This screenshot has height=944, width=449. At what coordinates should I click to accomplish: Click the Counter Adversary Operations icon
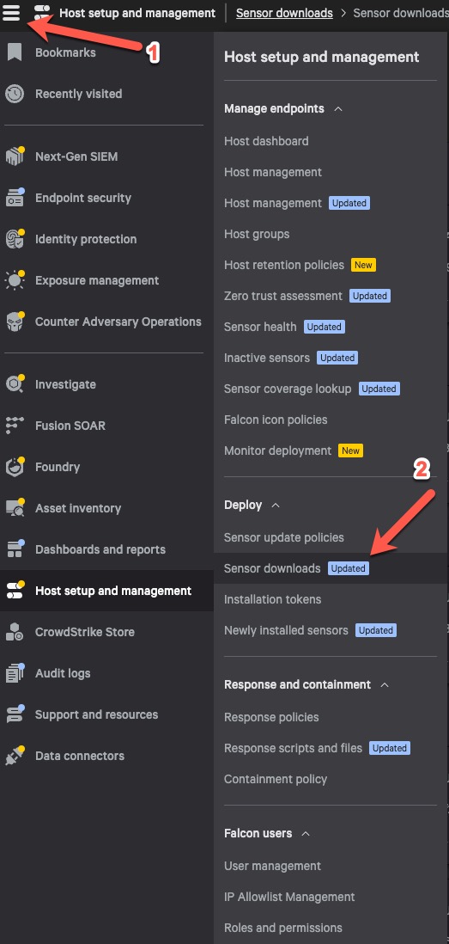point(15,322)
